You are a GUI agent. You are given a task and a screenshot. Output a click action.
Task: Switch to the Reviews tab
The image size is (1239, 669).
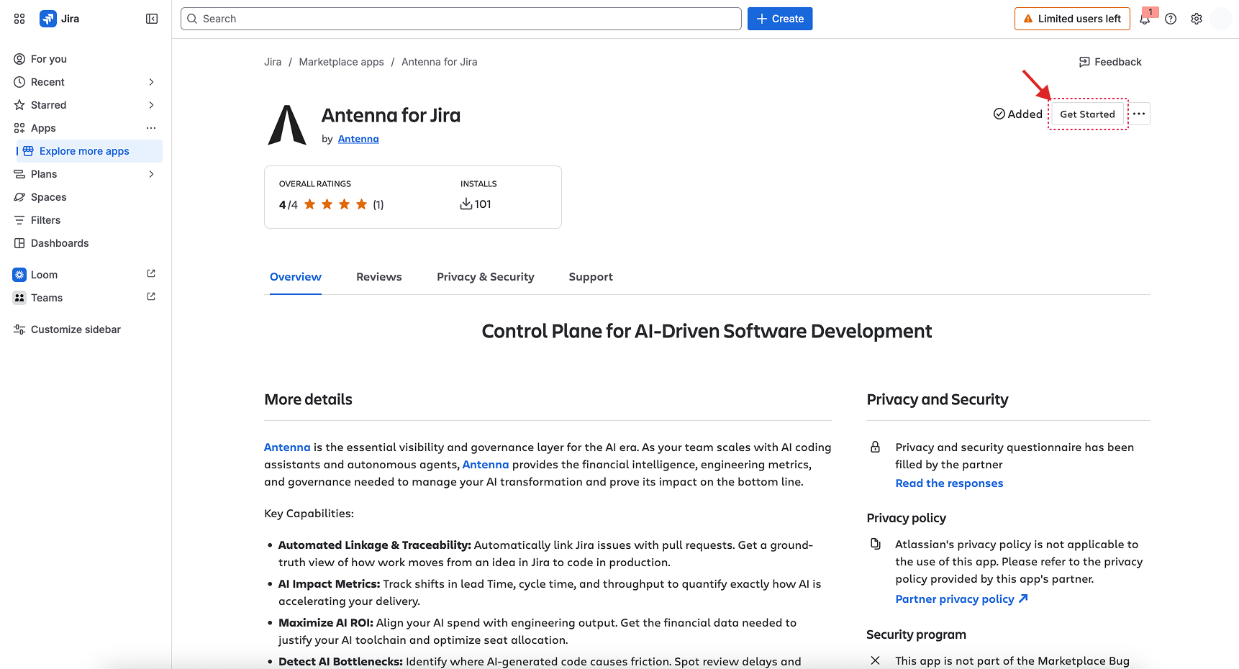tap(379, 277)
